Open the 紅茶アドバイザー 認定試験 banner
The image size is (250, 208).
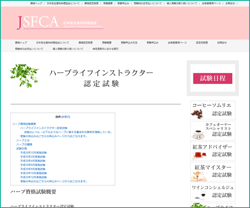click(x=212, y=151)
